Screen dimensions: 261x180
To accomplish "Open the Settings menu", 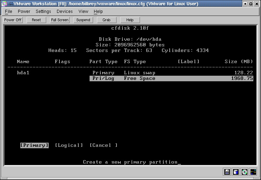I will (x=43, y=12).
